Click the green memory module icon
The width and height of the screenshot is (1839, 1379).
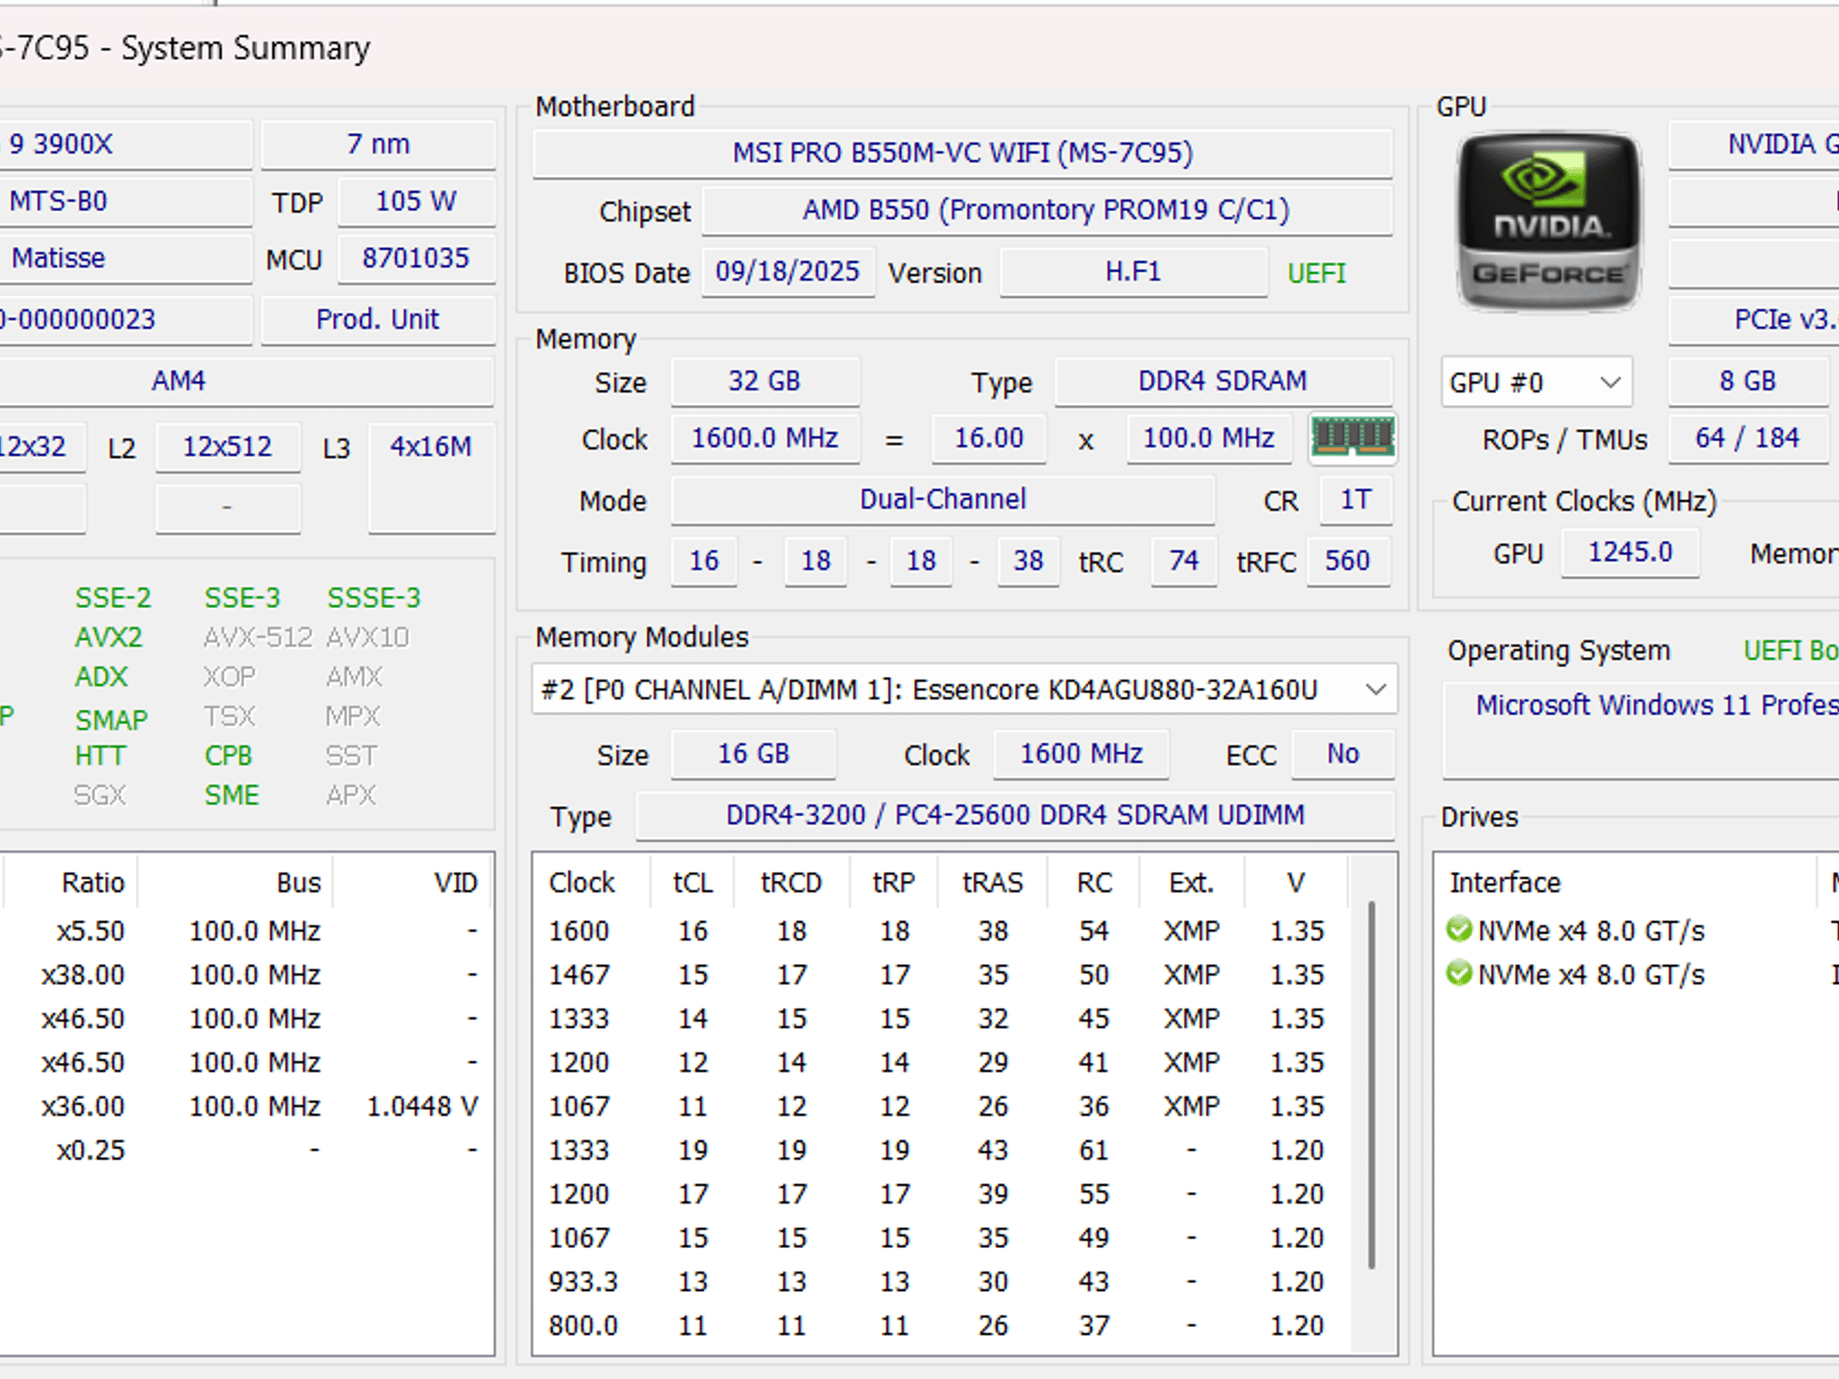tap(1352, 439)
